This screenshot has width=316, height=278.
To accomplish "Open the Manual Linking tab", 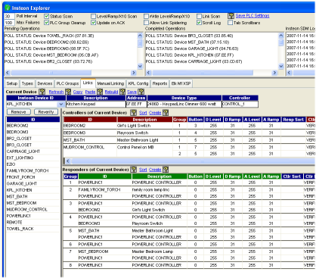I will click(x=110, y=83).
